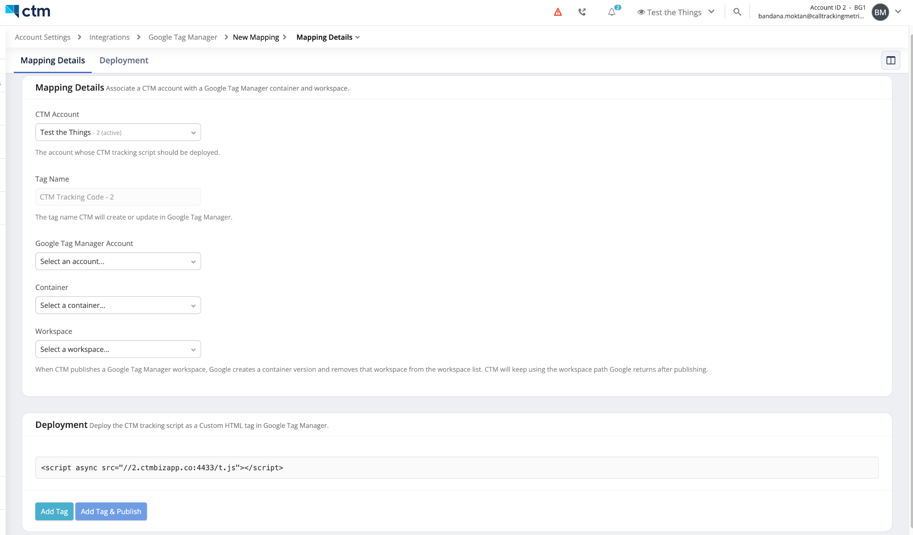Switch to the Mapping Details tab
The image size is (913, 535).
53,60
